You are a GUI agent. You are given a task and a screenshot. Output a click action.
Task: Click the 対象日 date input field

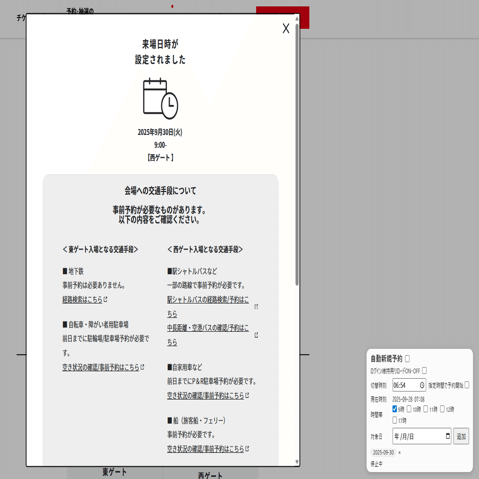(x=421, y=436)
